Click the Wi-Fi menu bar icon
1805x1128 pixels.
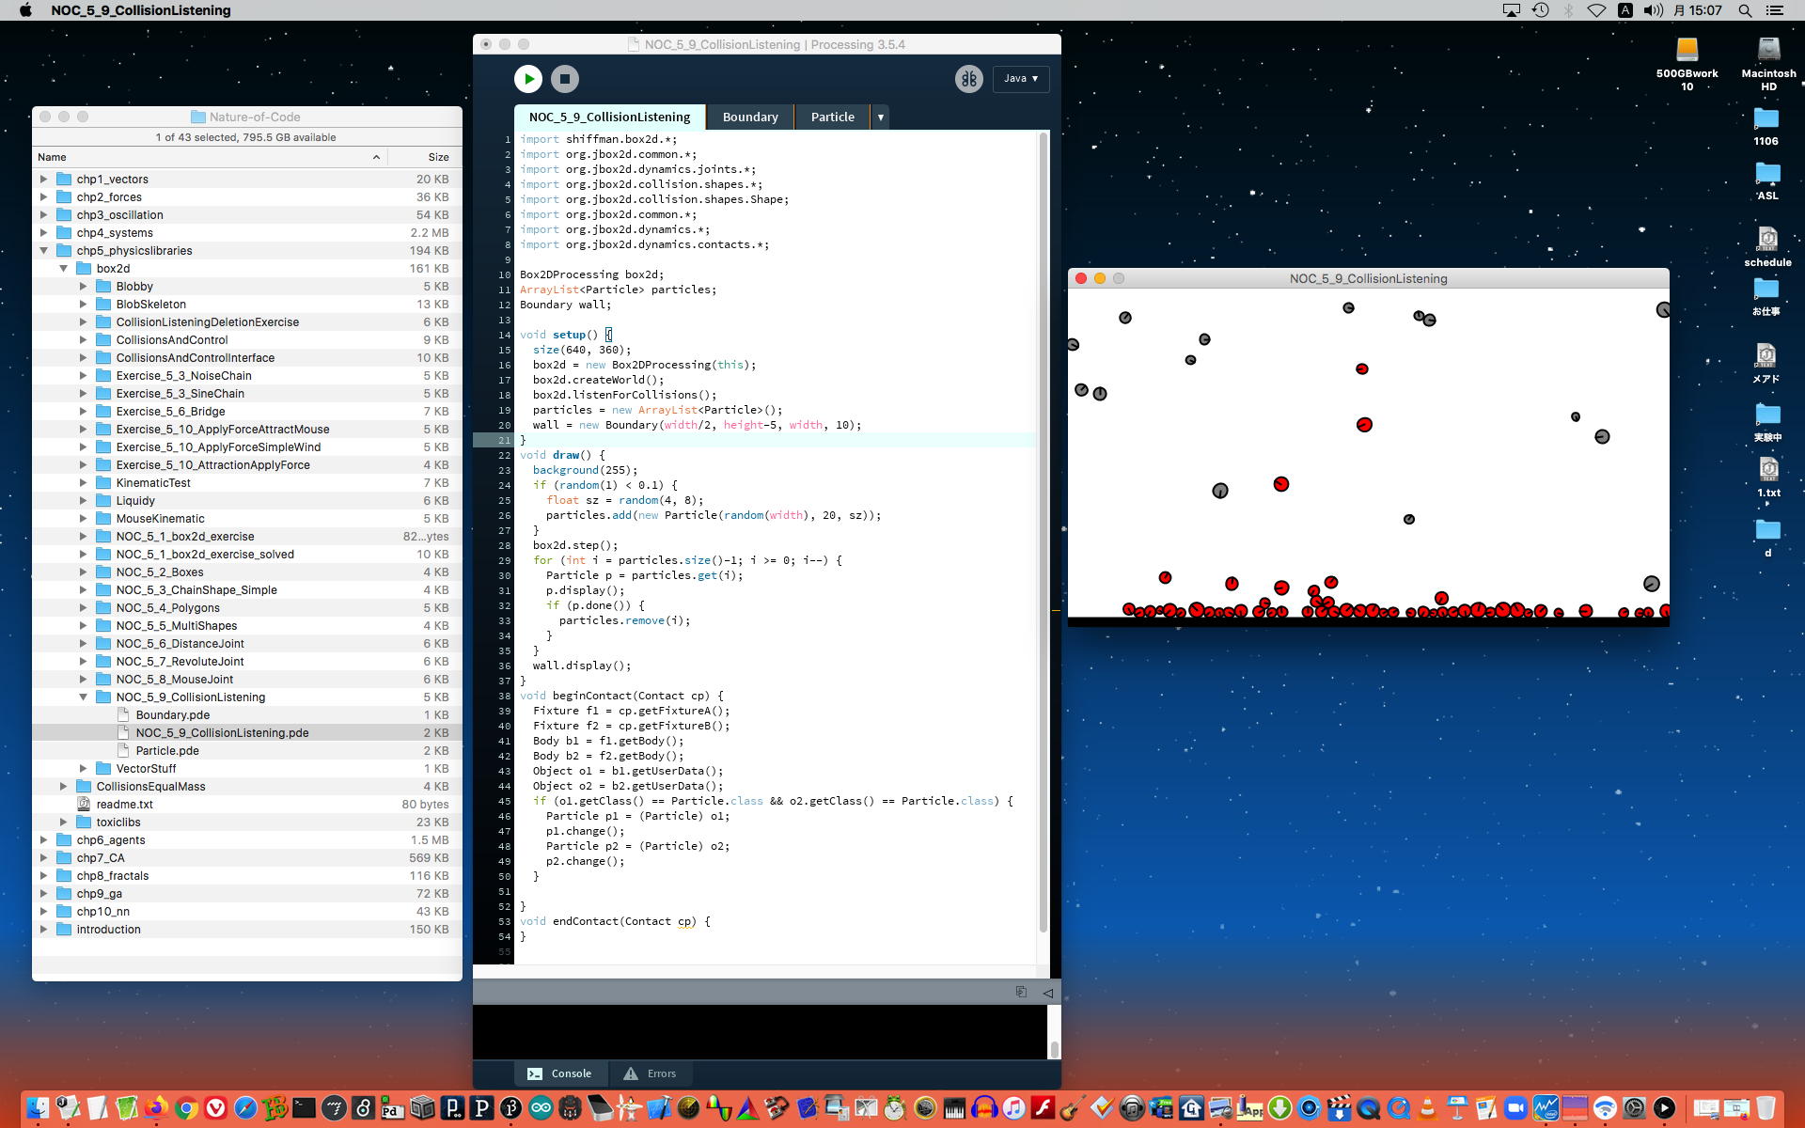click(1596, 10)
